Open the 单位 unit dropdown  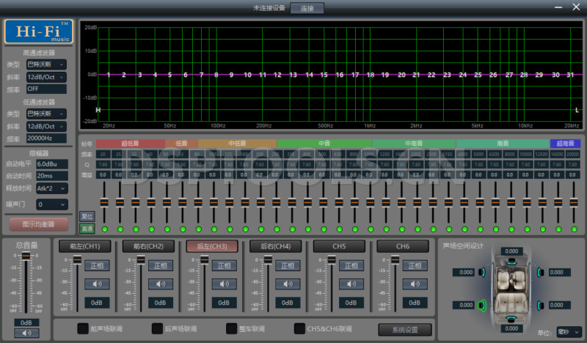point(568,333)
